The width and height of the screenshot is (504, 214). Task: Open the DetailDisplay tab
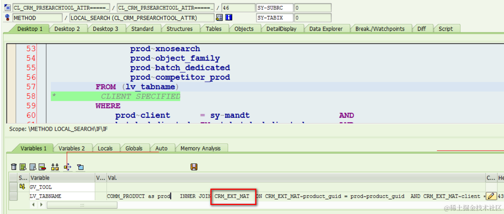281,29
